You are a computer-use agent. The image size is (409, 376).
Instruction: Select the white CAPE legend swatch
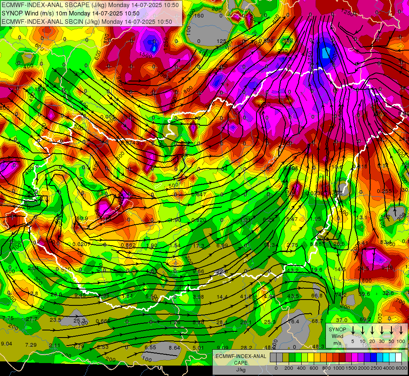click(398, 357)
